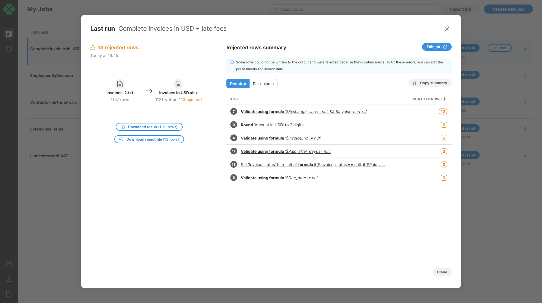Click the Search jobs input field
The width and height of the screenshot is (542, 303).
coord(354,9)
